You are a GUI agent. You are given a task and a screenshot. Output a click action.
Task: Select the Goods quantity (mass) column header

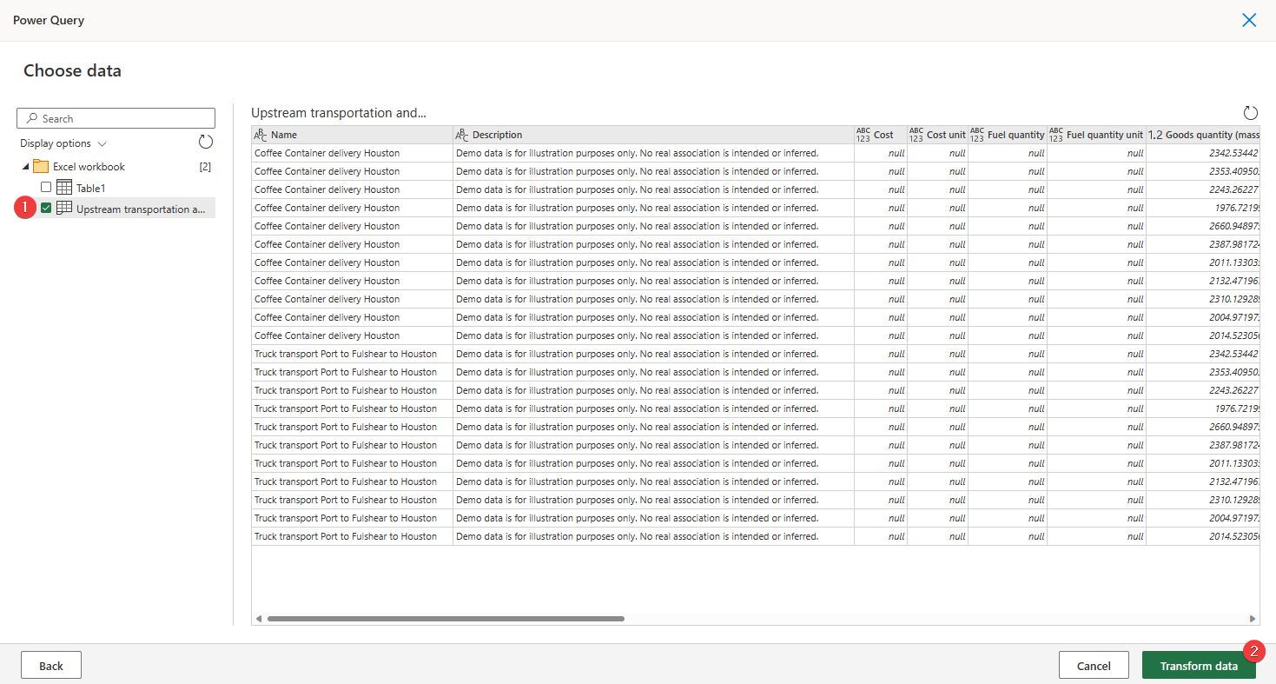[x=1203, y=135]
